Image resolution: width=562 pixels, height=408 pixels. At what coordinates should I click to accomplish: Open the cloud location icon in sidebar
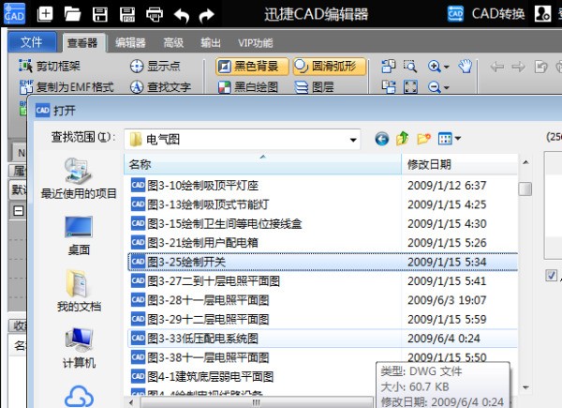[x=79, y=396]
